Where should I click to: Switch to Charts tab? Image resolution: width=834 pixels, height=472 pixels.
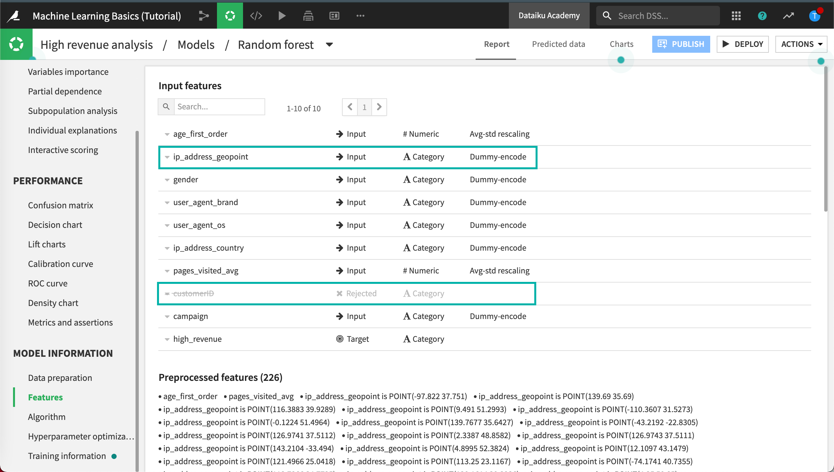622,44
